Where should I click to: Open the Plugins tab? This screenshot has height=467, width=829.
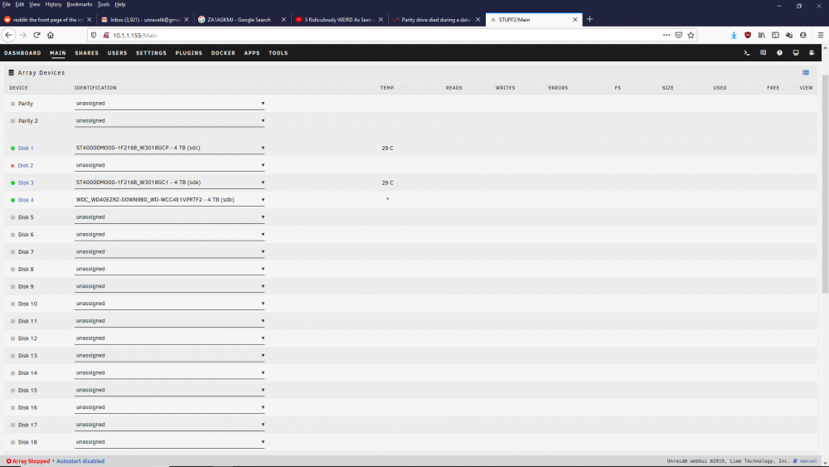189,53
